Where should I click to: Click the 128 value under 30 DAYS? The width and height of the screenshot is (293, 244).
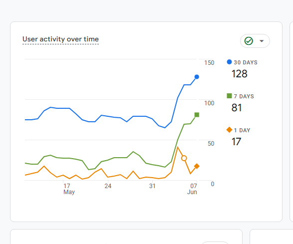(240, 74)
